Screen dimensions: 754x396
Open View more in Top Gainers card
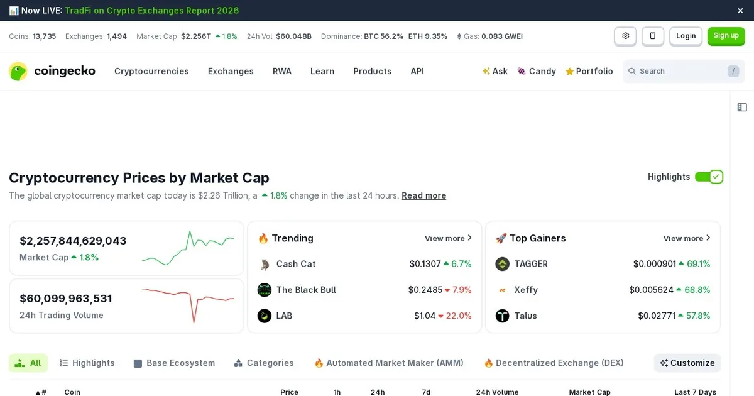(687, 238)
